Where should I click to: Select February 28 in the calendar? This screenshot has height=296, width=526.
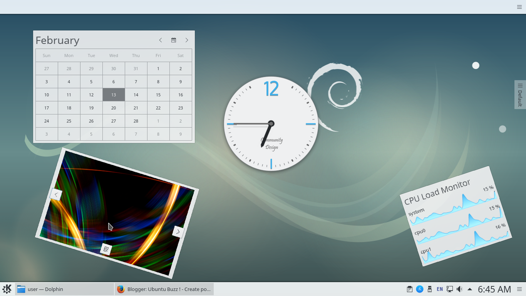pyautogui.click(x=136, y=121)
